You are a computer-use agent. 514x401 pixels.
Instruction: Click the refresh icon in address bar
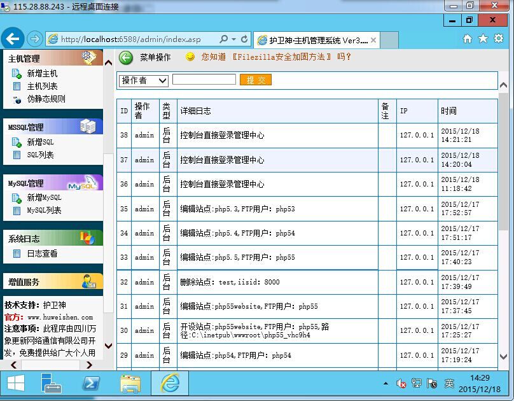pyautogui.click(x=245, y=39)
